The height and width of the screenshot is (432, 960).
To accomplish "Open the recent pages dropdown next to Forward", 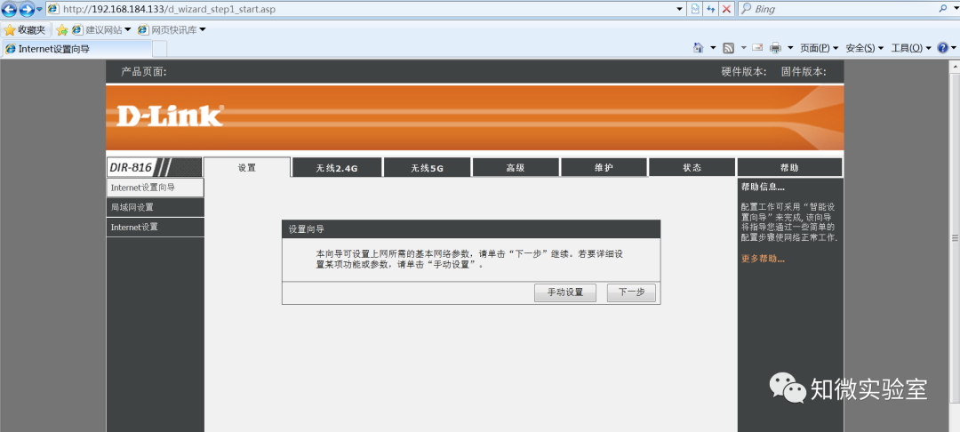I will click(x=40, y=9).
